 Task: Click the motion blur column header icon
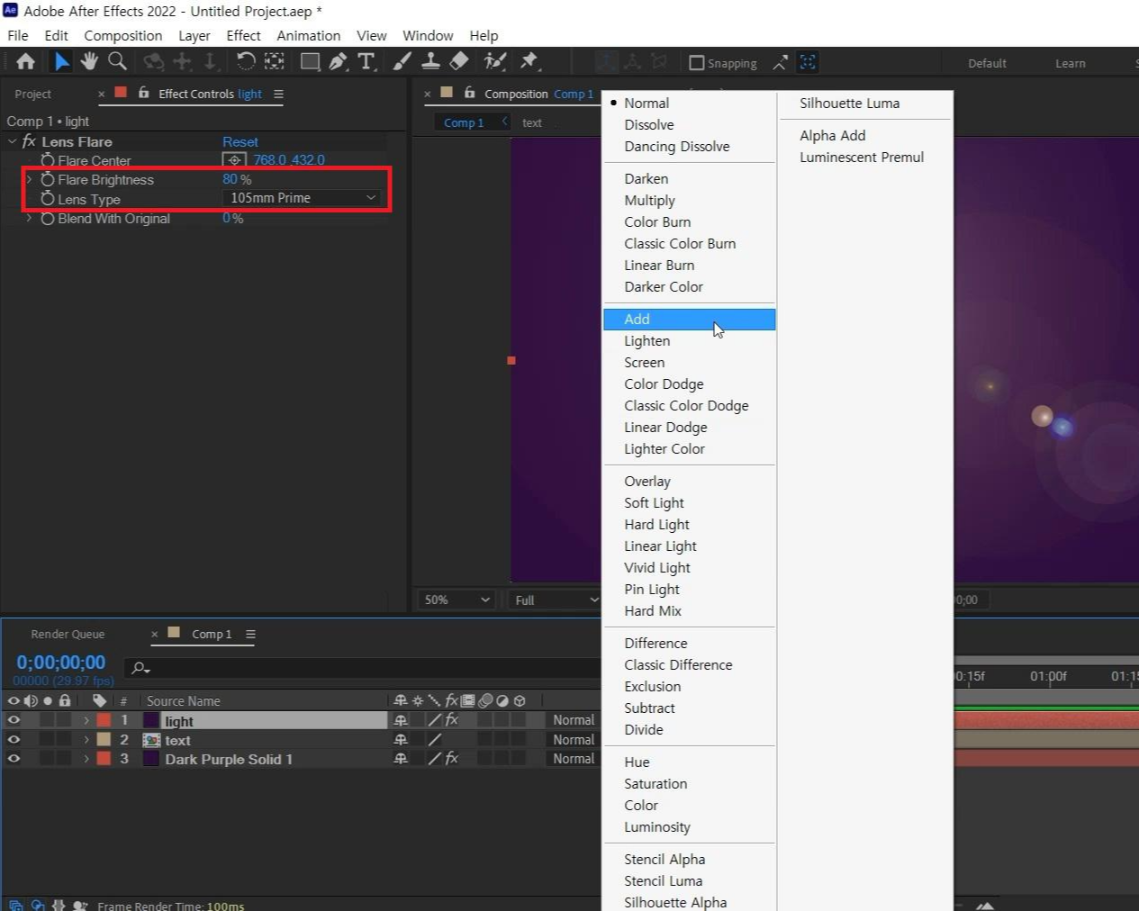click(485, 700)
